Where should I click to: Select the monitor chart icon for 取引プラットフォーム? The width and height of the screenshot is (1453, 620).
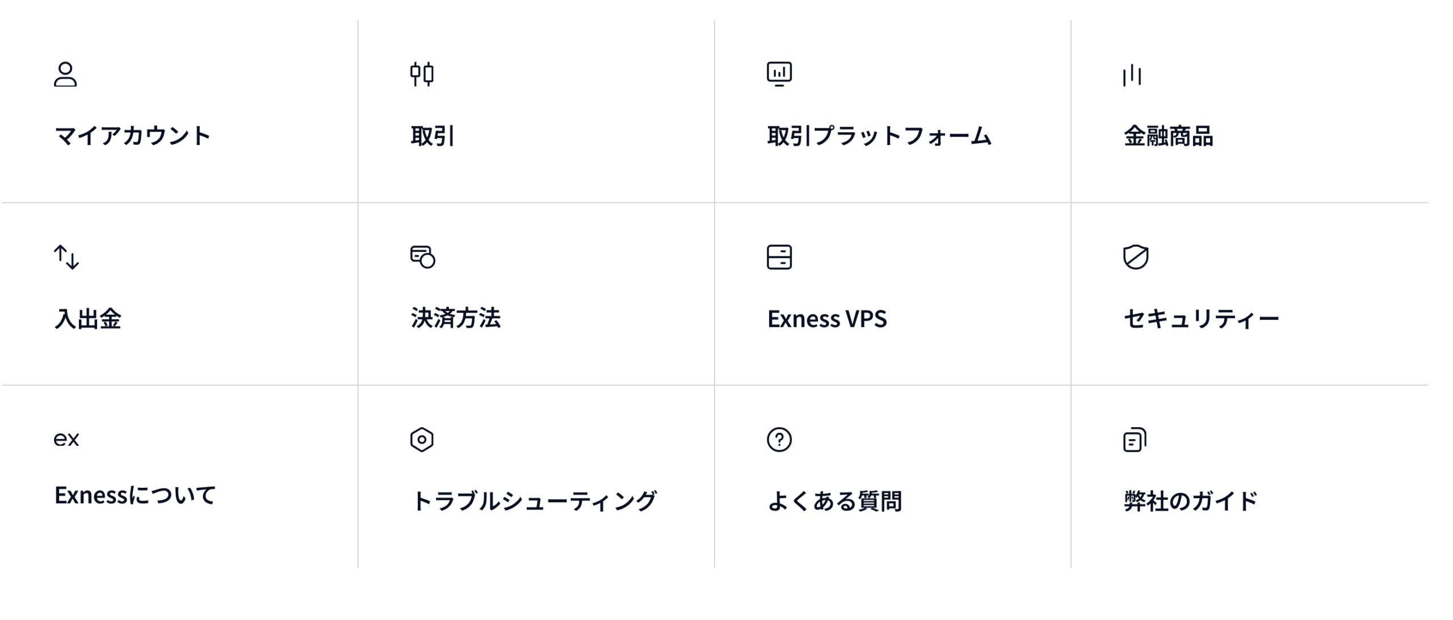(x=779, y=74)
